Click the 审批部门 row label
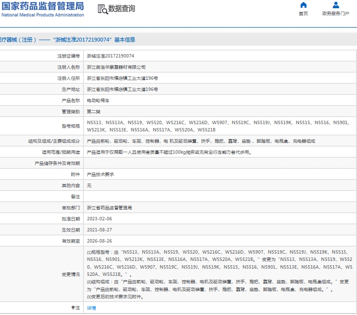Screen dimensions: 357x315 pos(71,208)
